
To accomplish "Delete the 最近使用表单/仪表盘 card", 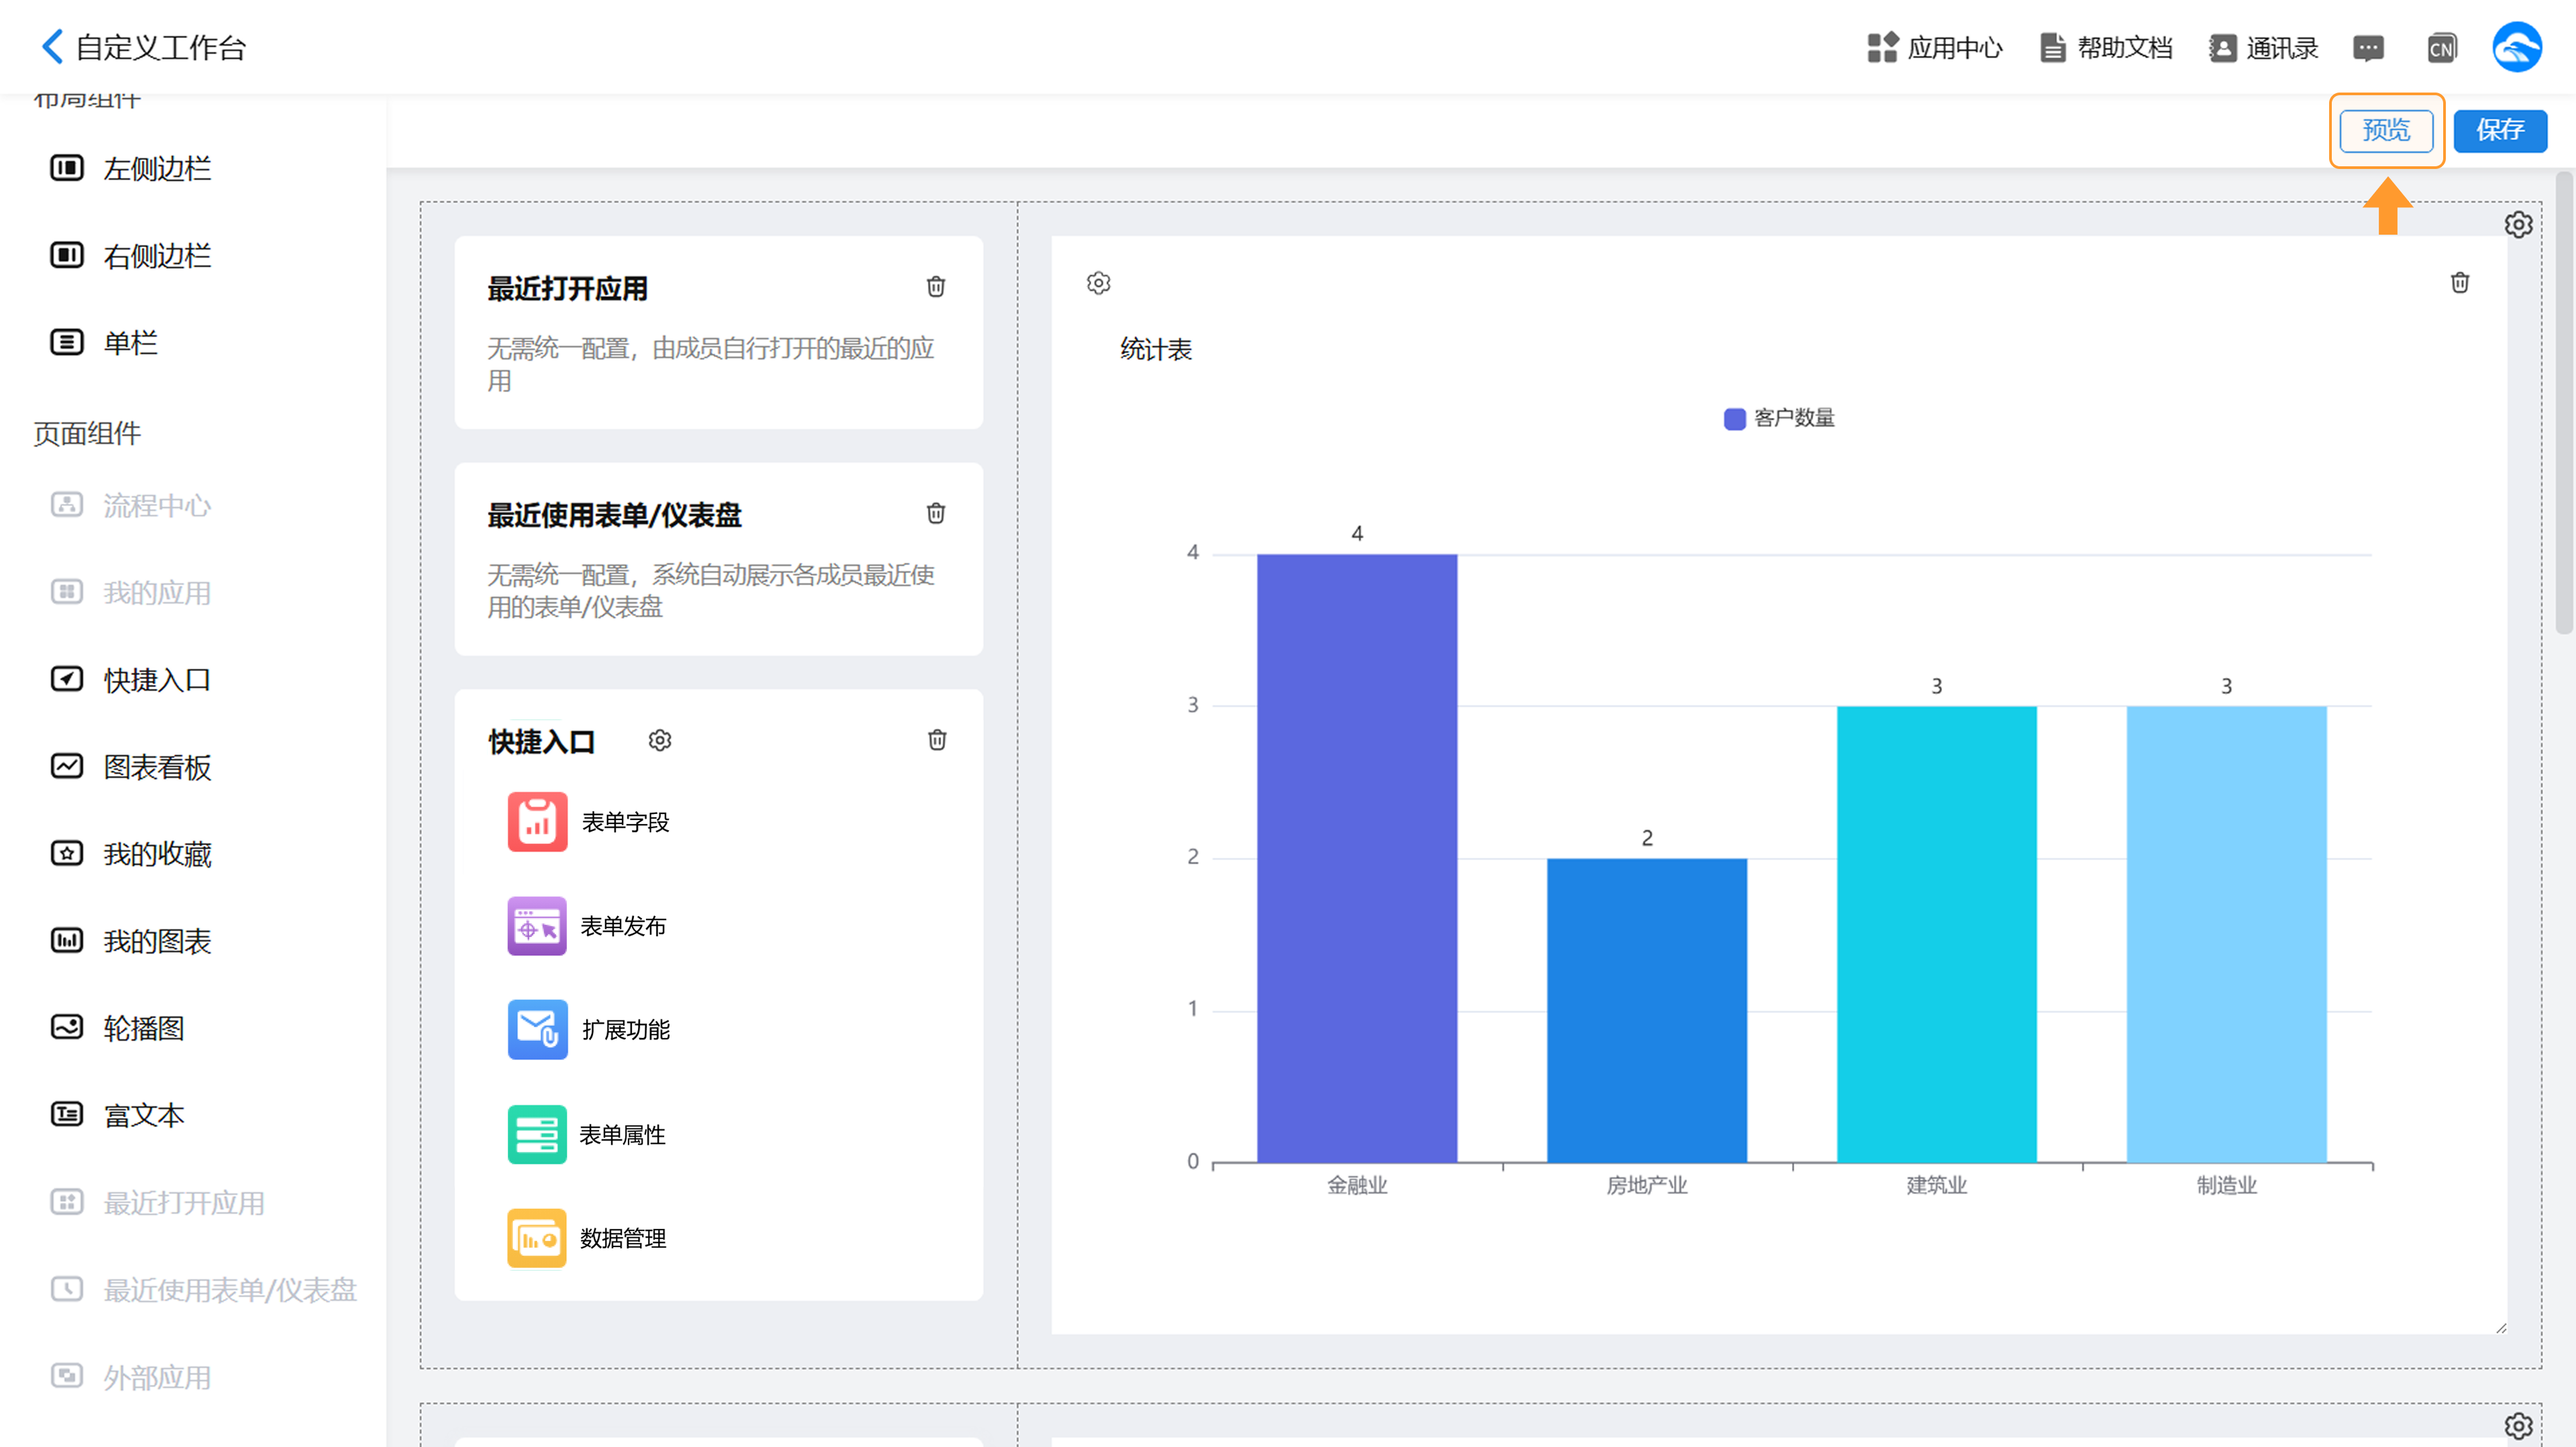I will click(935, 514).
